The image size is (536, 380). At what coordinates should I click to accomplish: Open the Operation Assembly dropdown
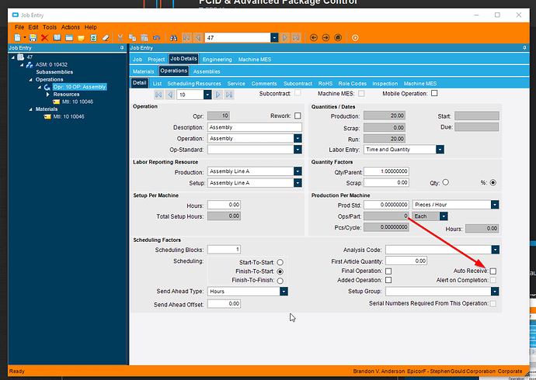[x=298, y=139]
